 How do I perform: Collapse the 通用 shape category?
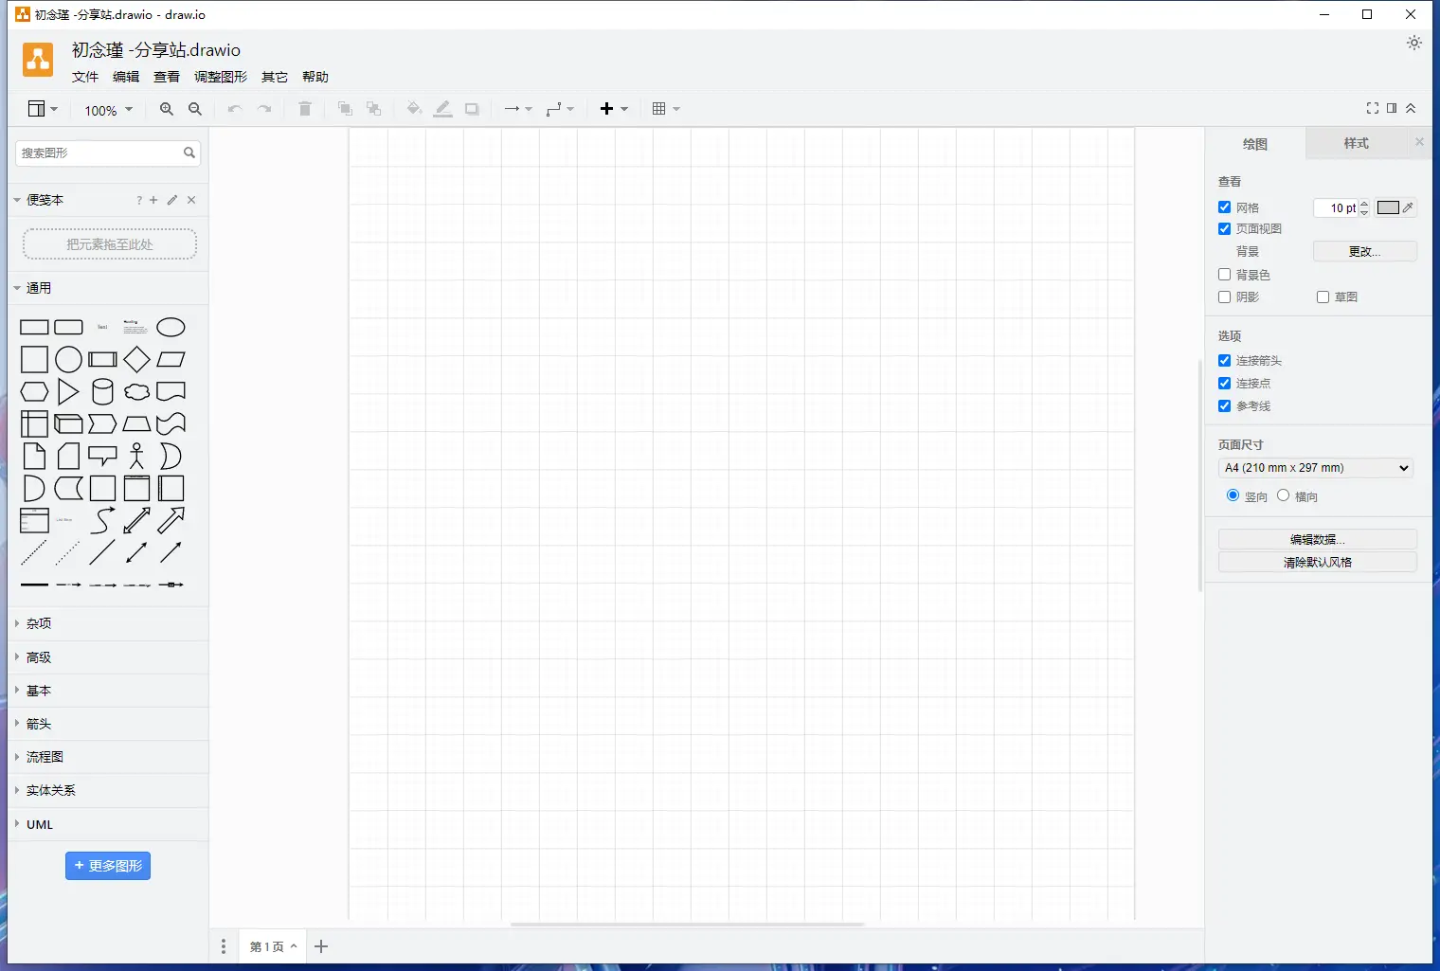(x=108, y=288)
